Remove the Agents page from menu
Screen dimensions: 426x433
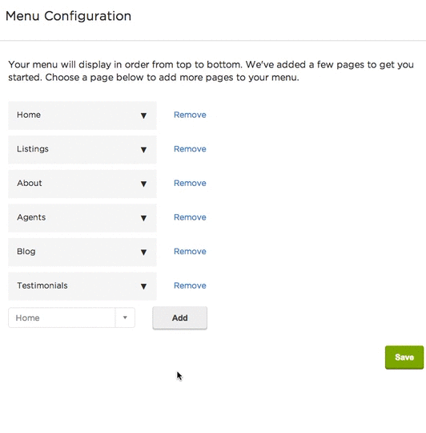tap(190, 217)
